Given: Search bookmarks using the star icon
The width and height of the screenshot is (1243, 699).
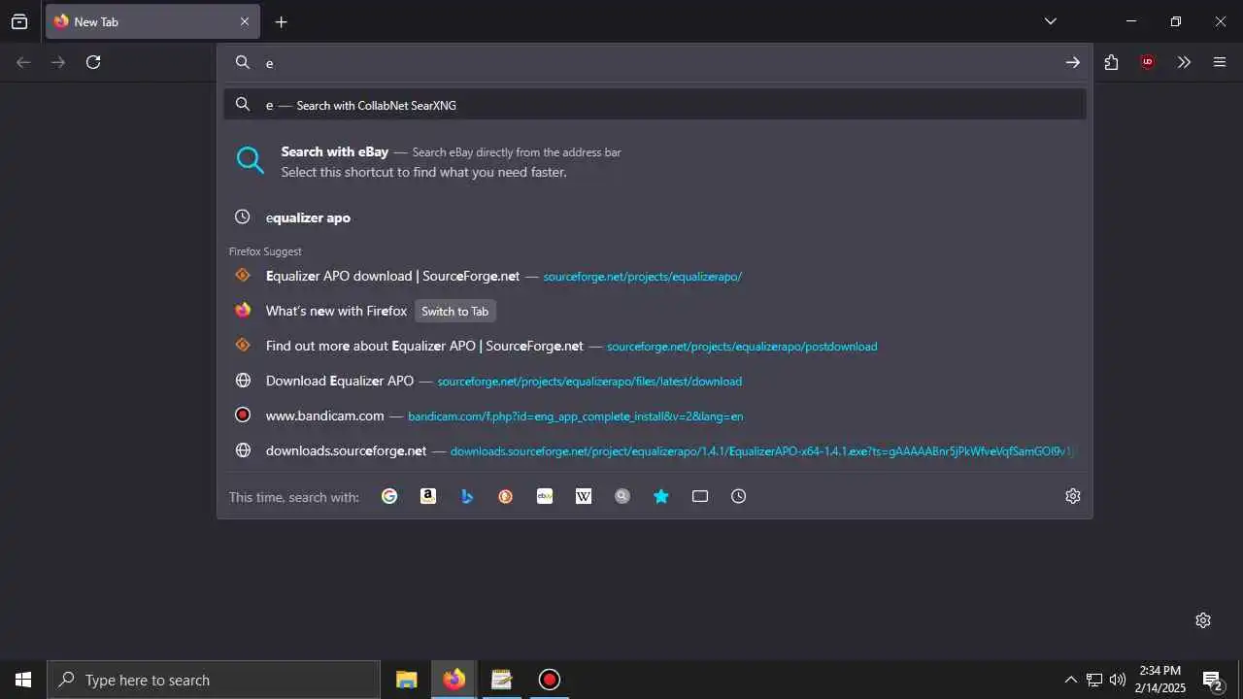Looking at the screenshot, I should pos(661,496).
